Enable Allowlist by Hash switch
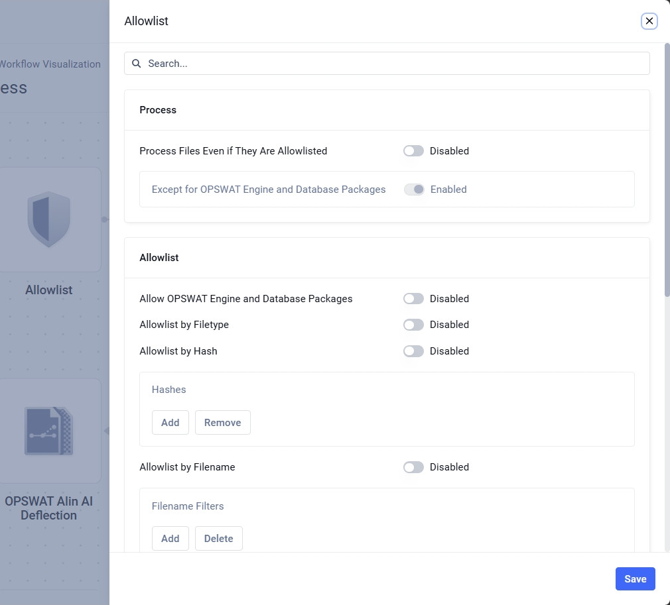Image resolution: width=670 pixels, height=605 pixels. click(413, 351)
